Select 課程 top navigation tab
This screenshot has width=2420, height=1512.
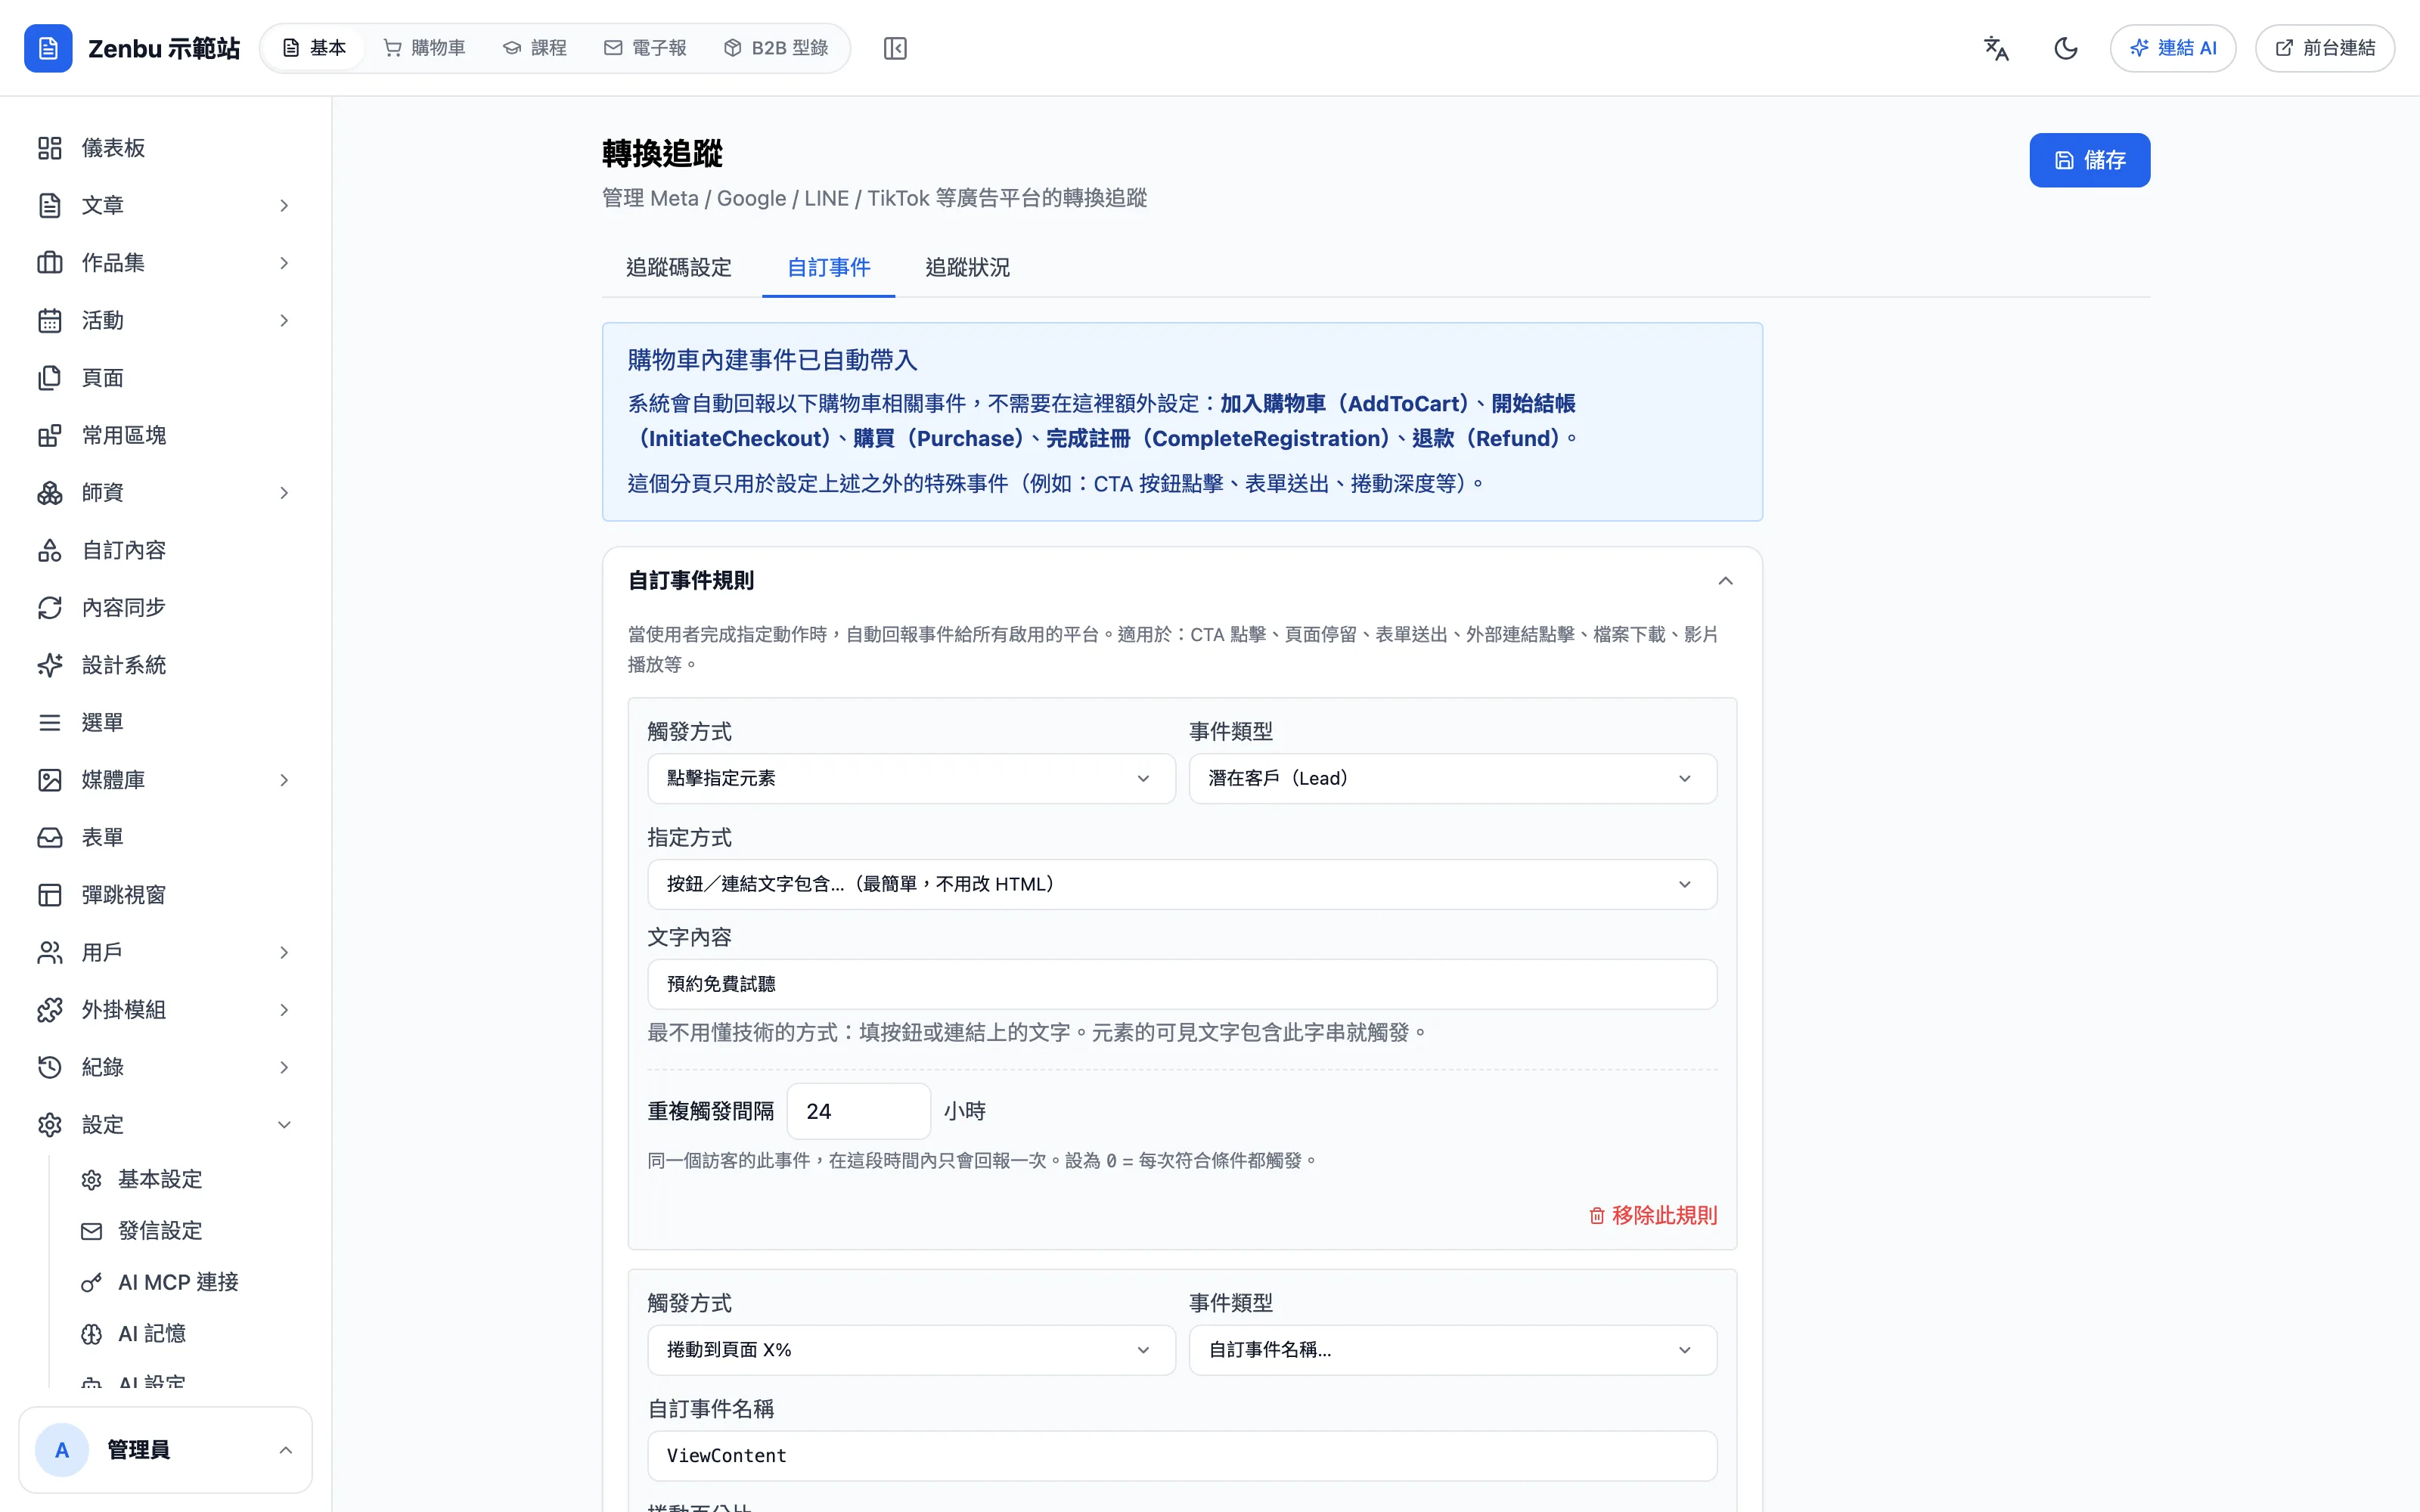tap(535, 48)
